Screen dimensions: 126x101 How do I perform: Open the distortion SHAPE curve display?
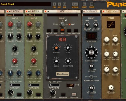(111, 24)
